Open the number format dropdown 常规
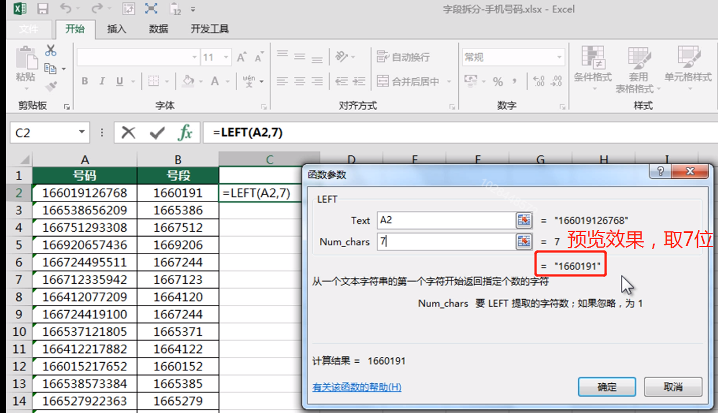 coord(560,57)
